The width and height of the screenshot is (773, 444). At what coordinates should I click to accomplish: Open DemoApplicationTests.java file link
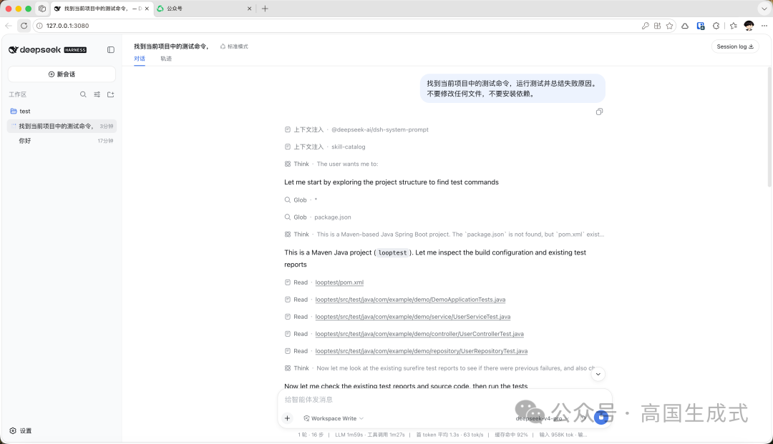[x=410, y=300]
